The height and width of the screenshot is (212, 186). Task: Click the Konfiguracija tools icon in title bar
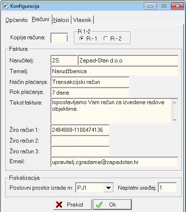[x=5, y=6]
